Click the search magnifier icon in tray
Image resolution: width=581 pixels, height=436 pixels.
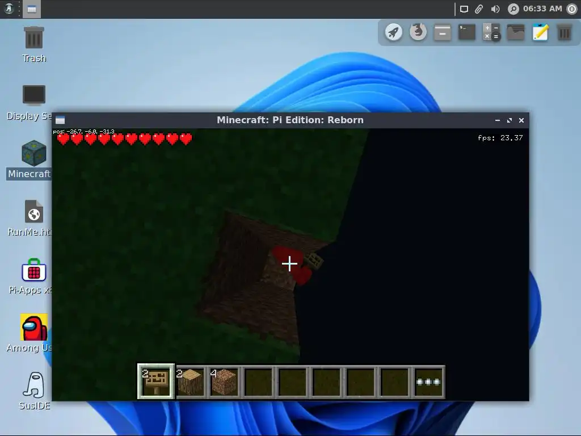pos(513,9)
